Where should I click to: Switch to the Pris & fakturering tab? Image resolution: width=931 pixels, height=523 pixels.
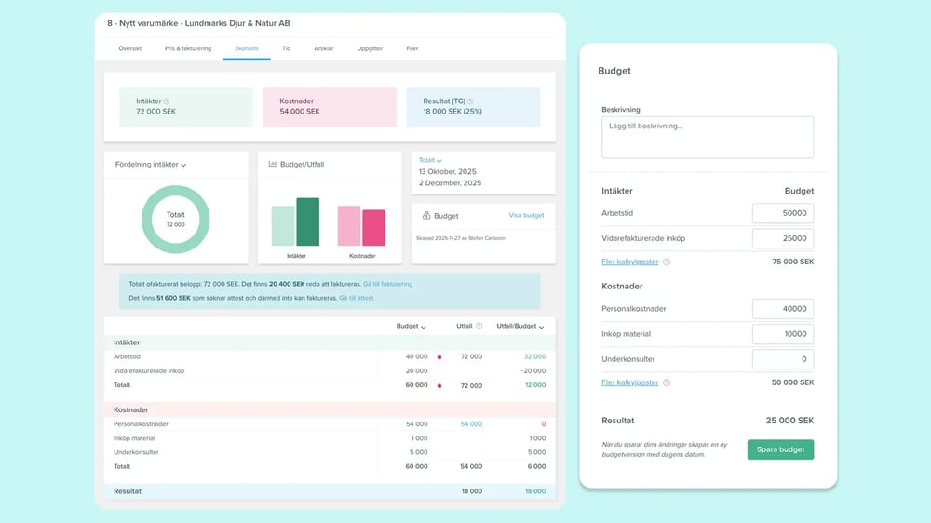coord(188,47)
